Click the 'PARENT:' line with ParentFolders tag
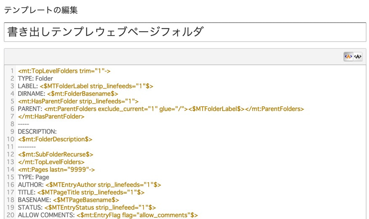 pos(161,109)
